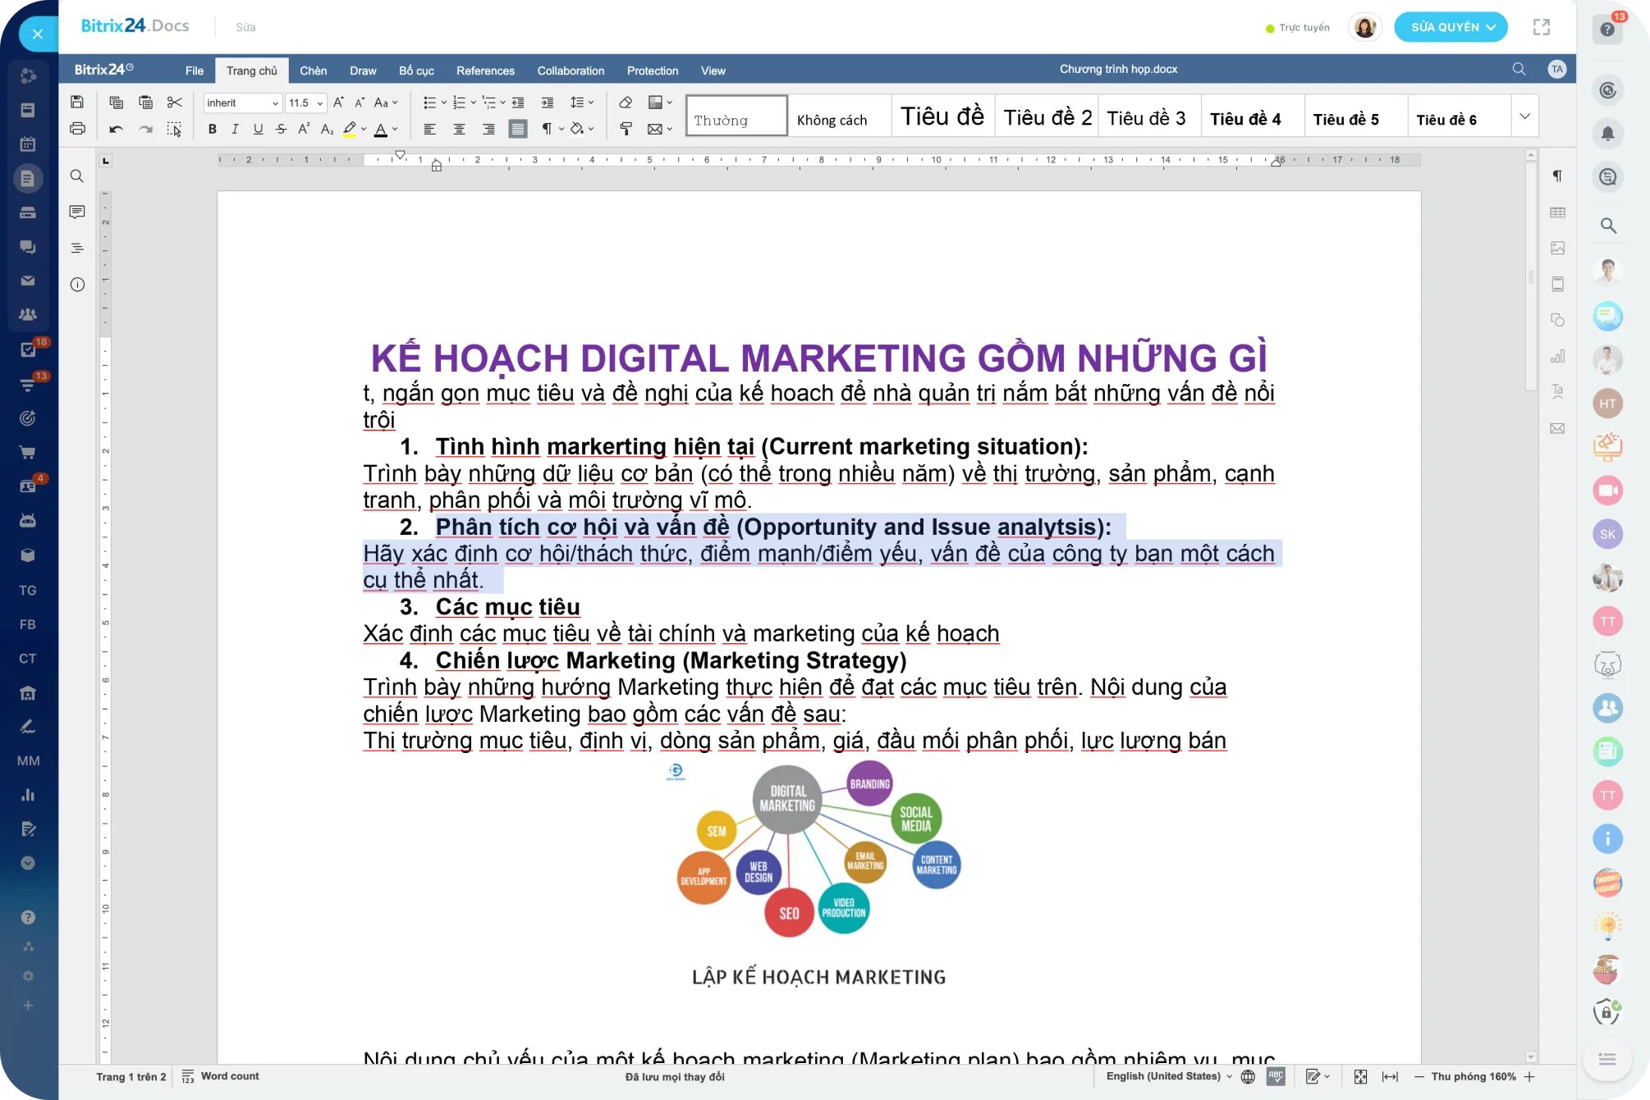Zoom in with the plus button

click(x=1529, y=1077)
